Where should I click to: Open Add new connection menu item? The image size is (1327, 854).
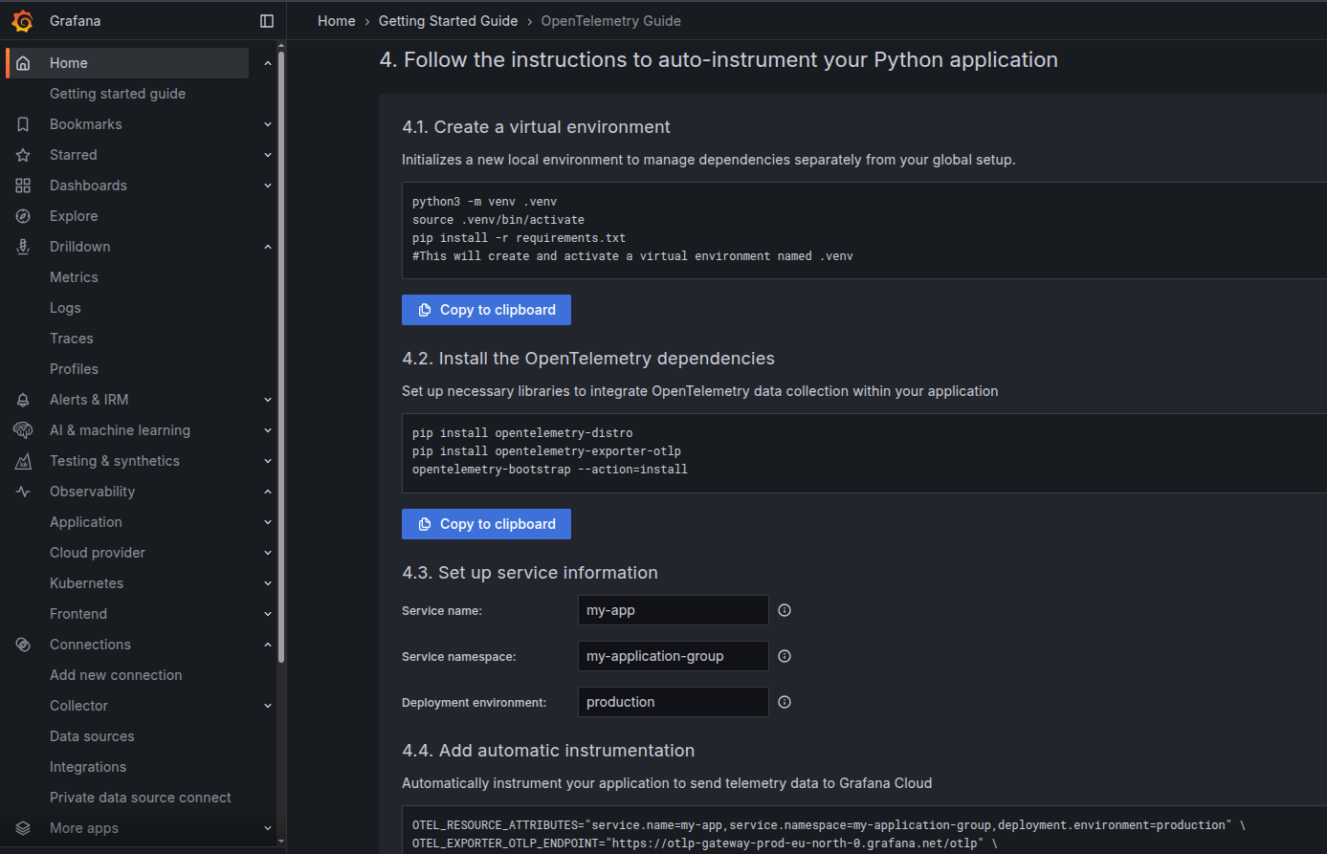(116, 675)
